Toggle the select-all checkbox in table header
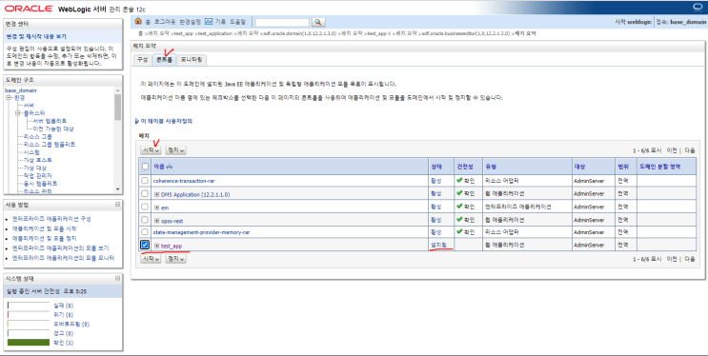Viewport: 708px width, 356px height. pyautogui.click(x=145, y=167)
